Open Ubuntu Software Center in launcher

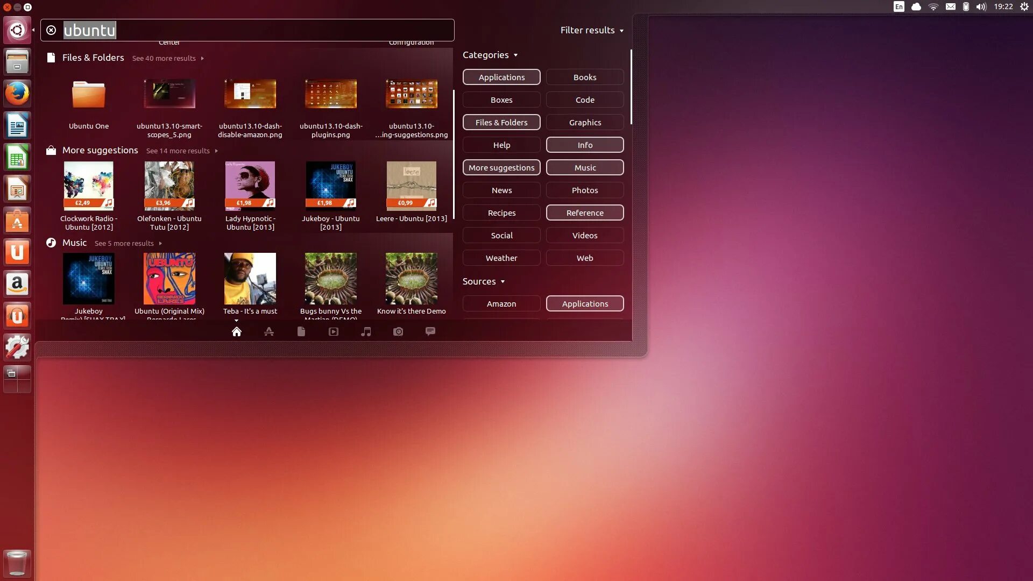[17, 221]
